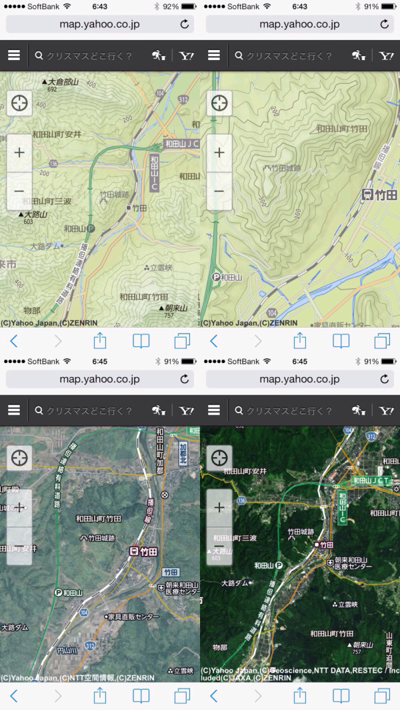The image size is (400, 710).
Task: Tap route search walker icon, top-left screenshot
Action: pyautogui.click(x=159, y=55)
